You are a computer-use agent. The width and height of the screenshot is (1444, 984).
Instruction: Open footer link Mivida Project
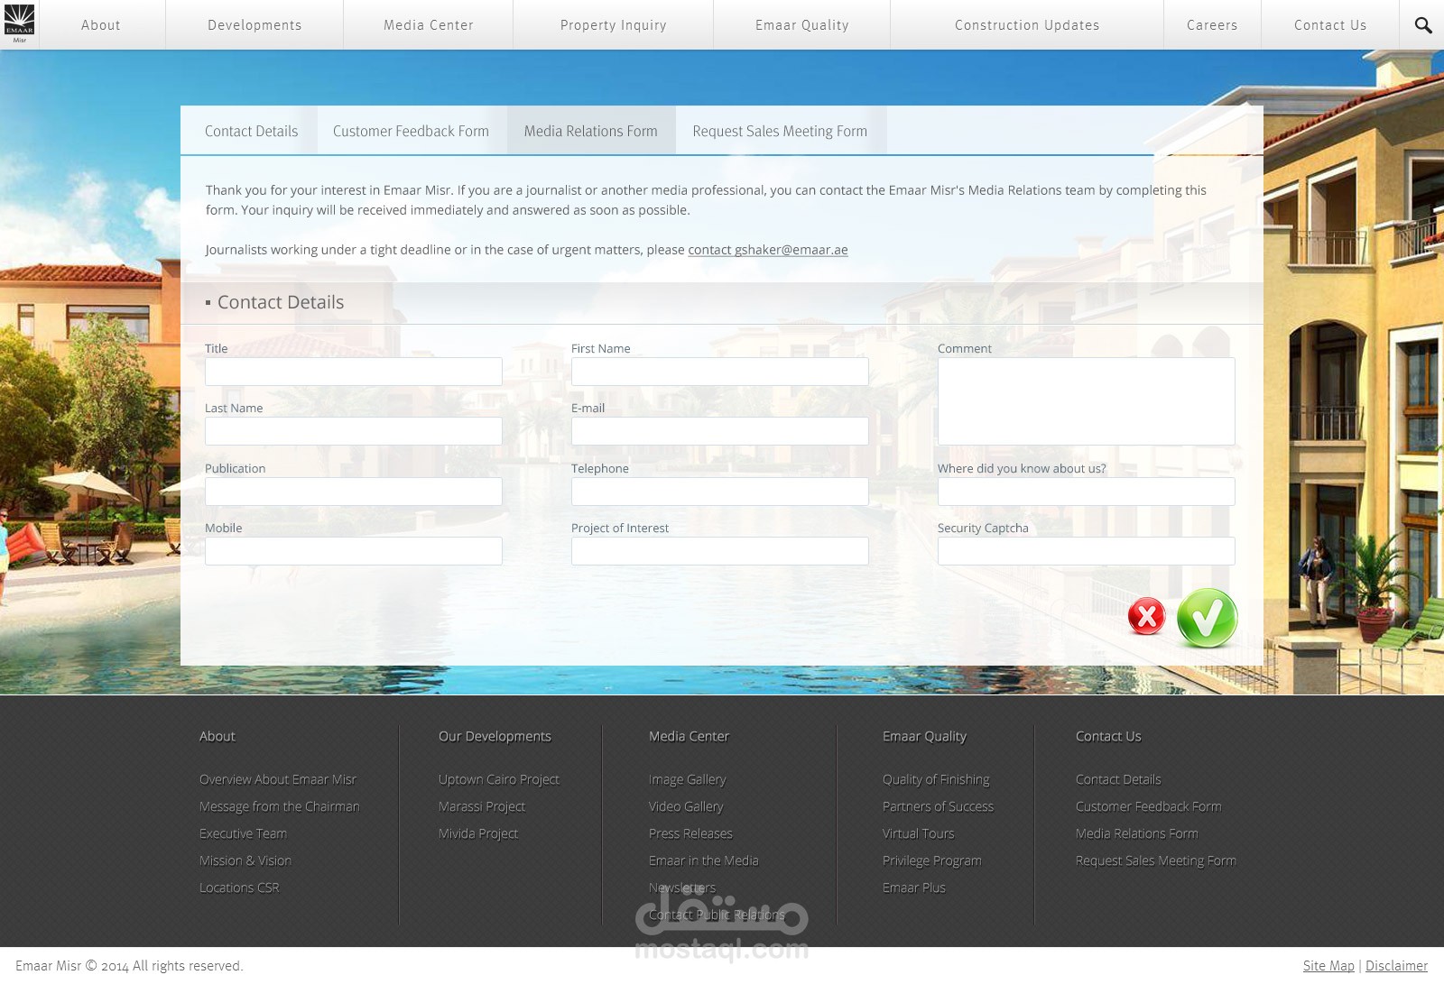coord(478,833)
